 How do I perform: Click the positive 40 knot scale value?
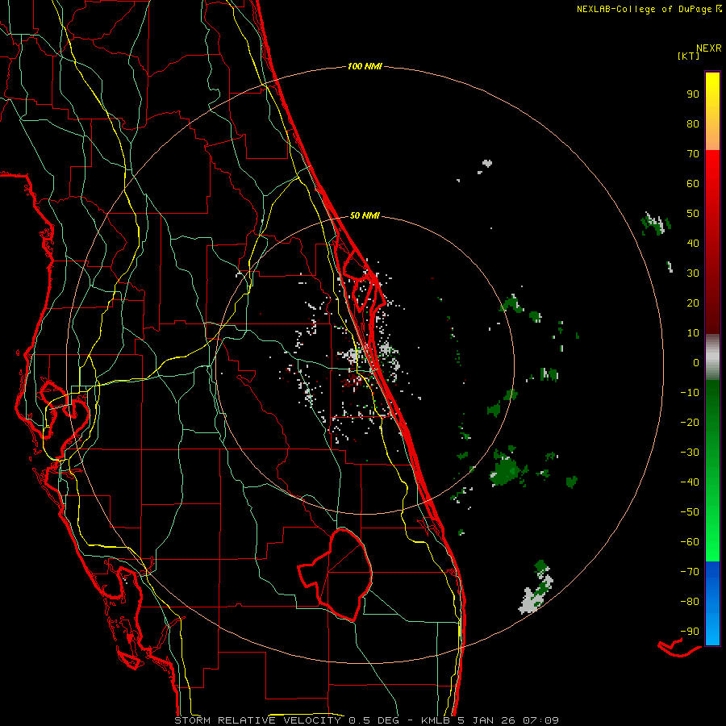point(693,243)
